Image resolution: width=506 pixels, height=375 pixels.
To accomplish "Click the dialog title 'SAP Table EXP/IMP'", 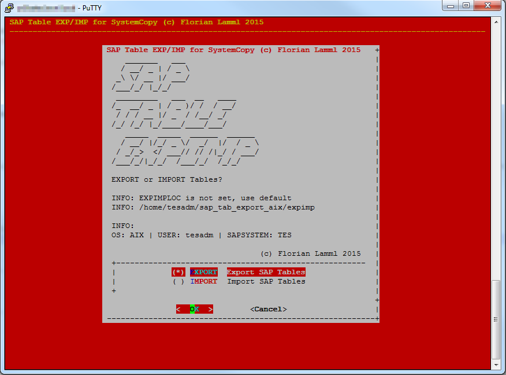I will click(233, 50).
